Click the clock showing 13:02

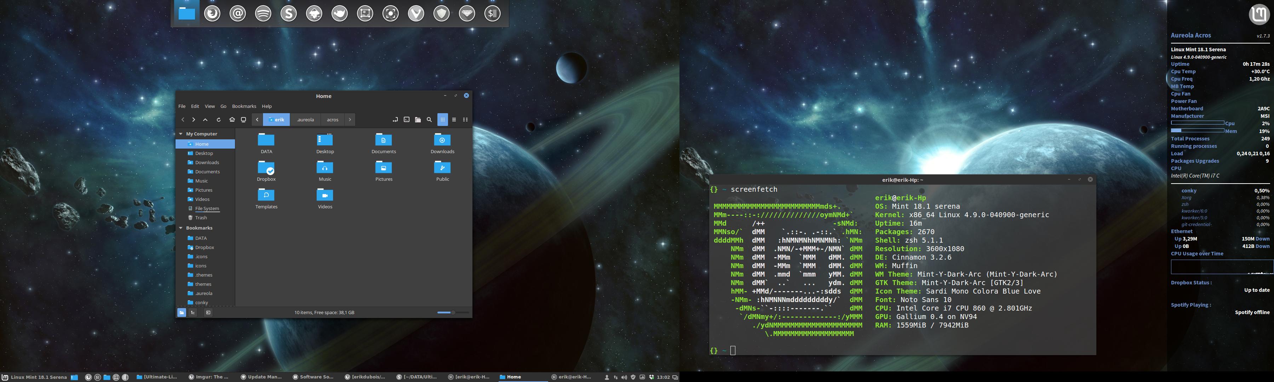(663, 377)
